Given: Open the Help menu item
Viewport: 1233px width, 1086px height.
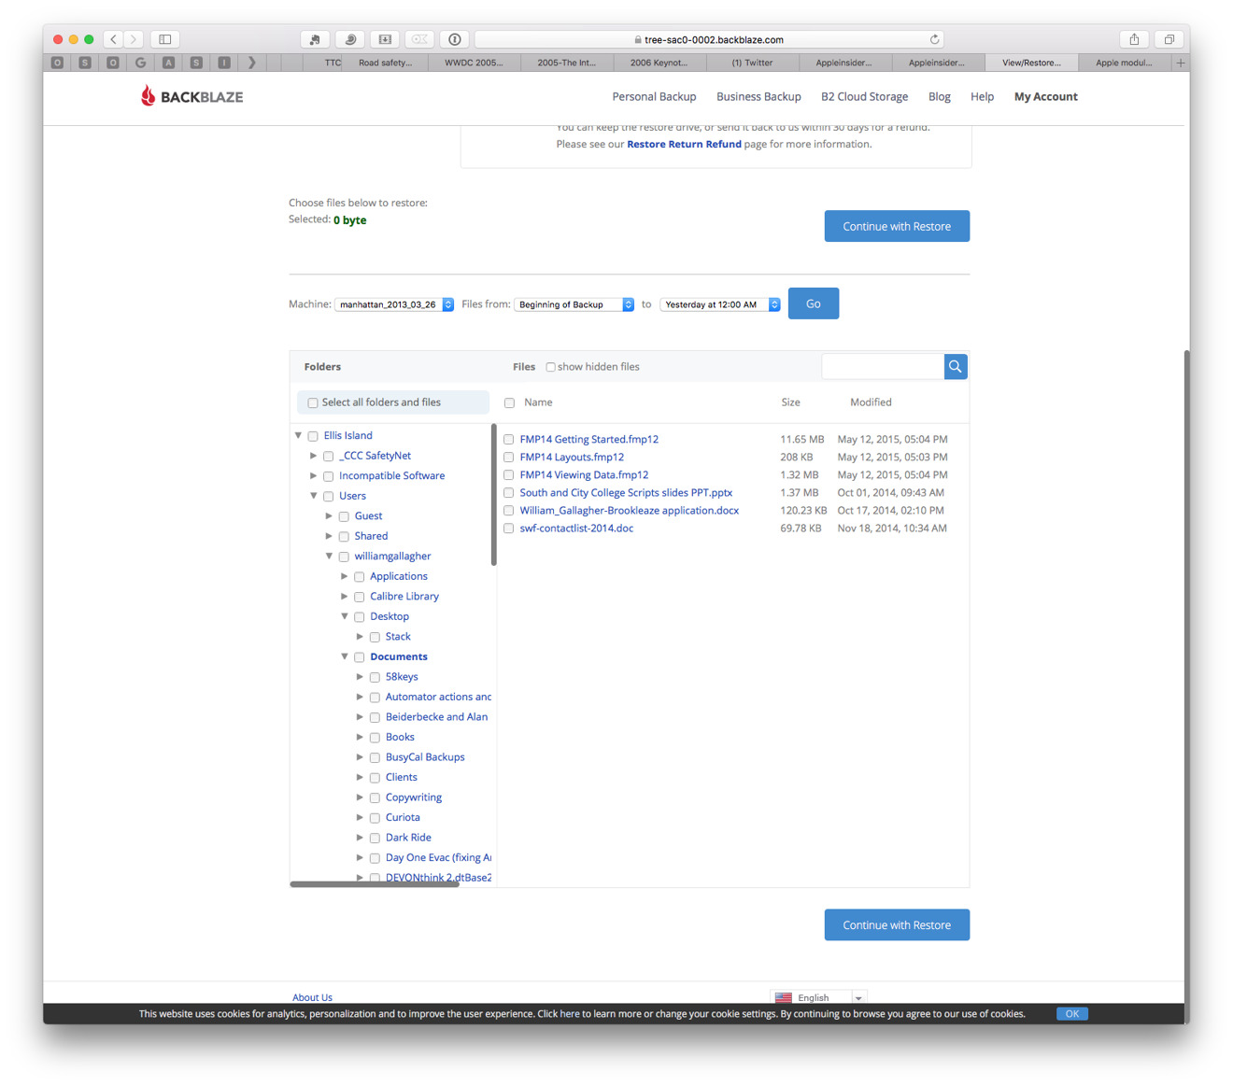Looking at the screenshot, I should (x=982, y=96).
